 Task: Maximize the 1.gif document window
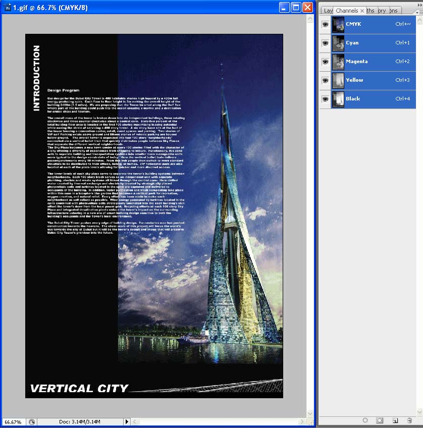[296, 8]
